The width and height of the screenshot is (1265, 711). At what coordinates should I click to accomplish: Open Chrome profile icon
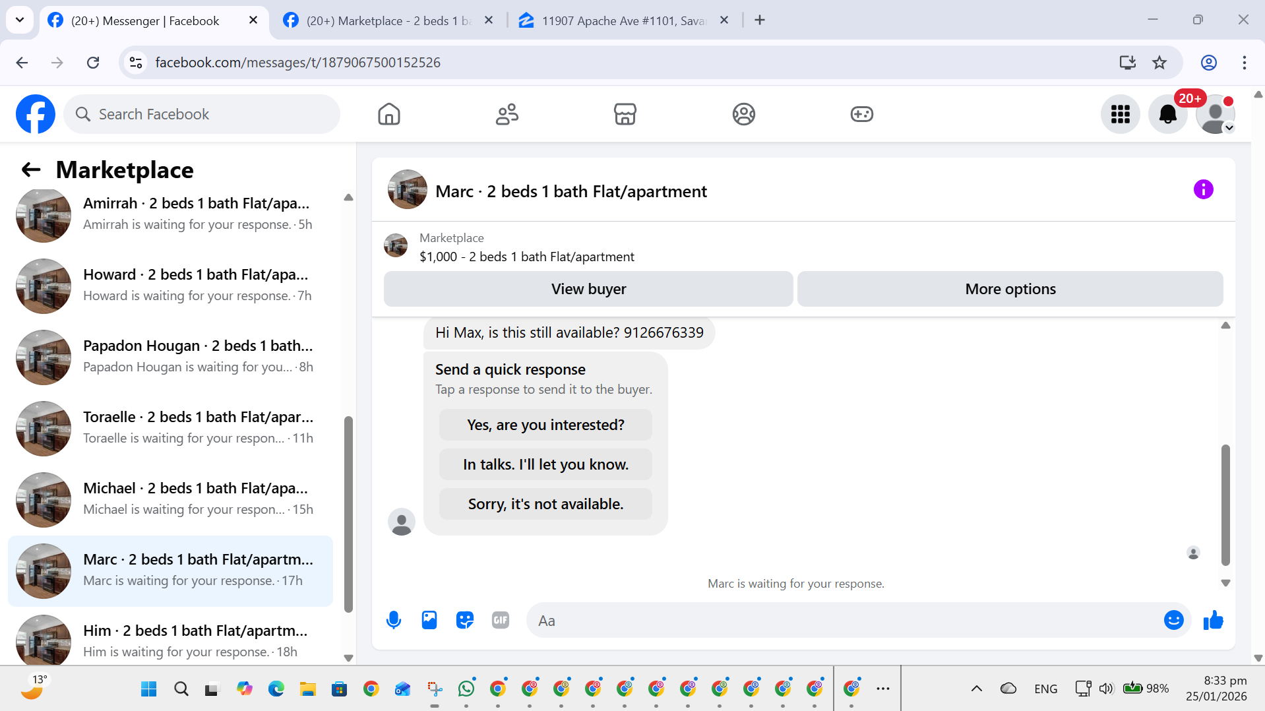coord(1209,63)
